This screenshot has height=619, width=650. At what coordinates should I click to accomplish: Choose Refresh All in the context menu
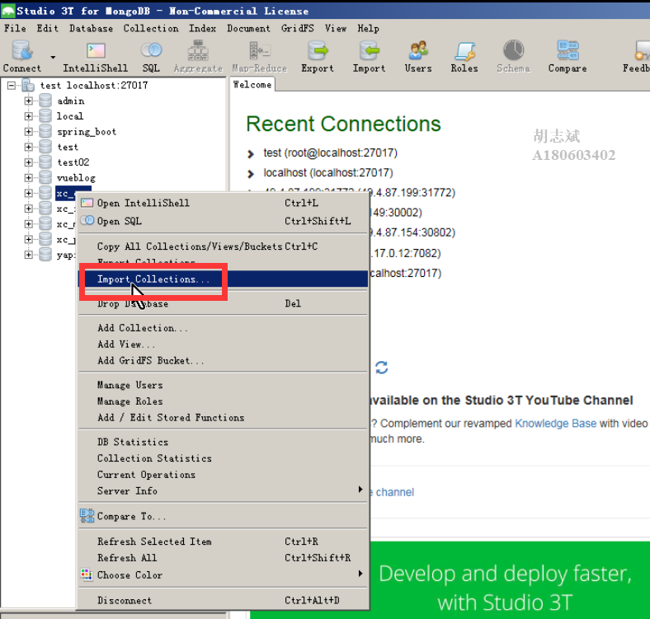pos(224,558)
